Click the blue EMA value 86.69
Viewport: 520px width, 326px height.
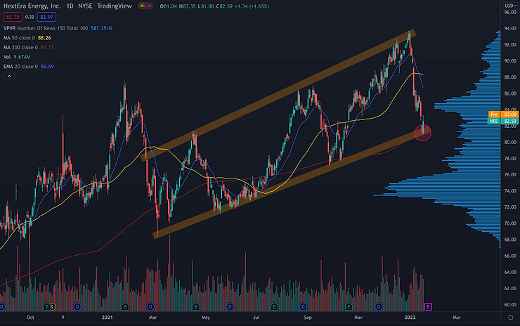[47, 67]
